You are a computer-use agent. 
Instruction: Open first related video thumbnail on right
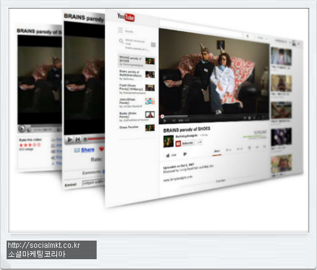pyautogui.click(x=281, y=56)
